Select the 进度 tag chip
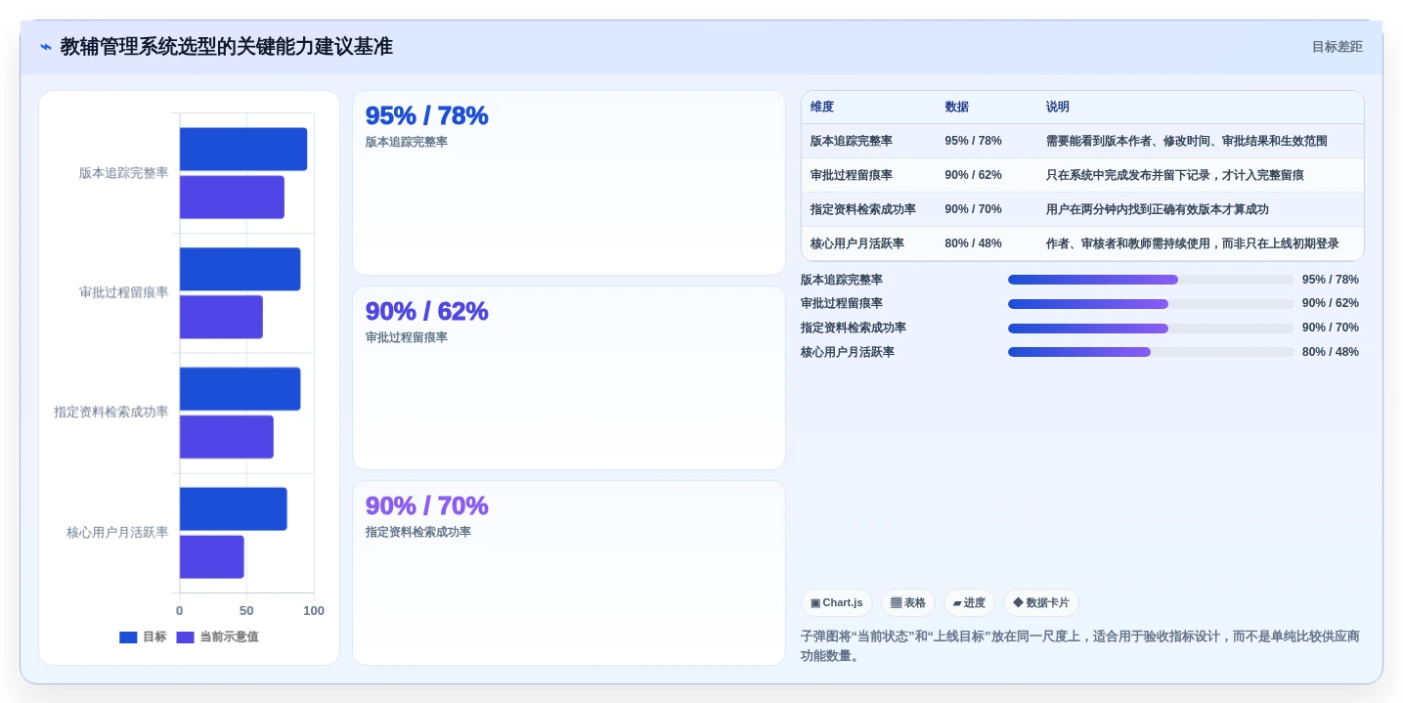This screenshot has height=703, width=1403. pos(969,602)
